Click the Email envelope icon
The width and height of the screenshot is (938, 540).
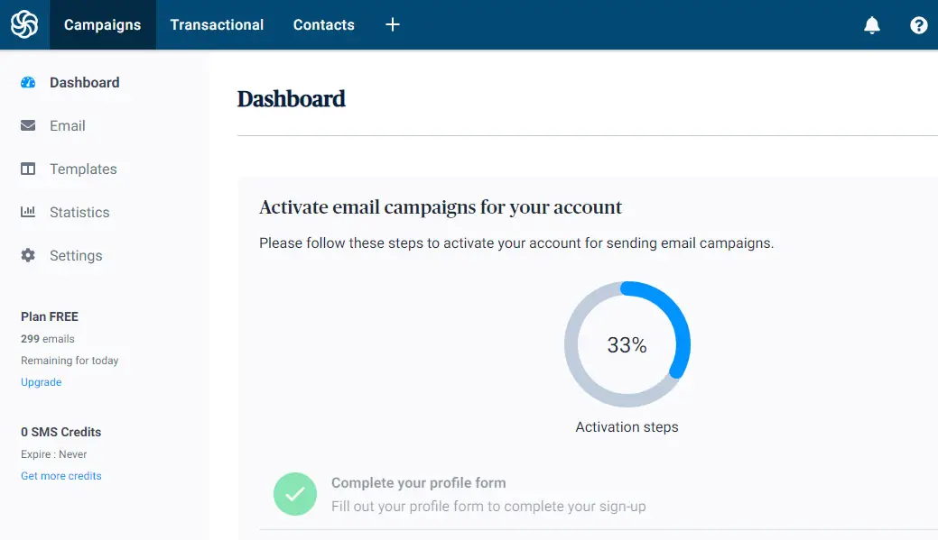click(28, 125)
